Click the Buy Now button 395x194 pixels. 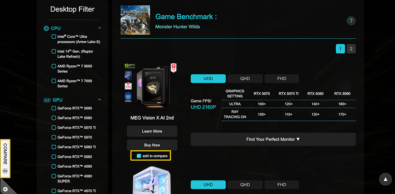click(152, 145)
